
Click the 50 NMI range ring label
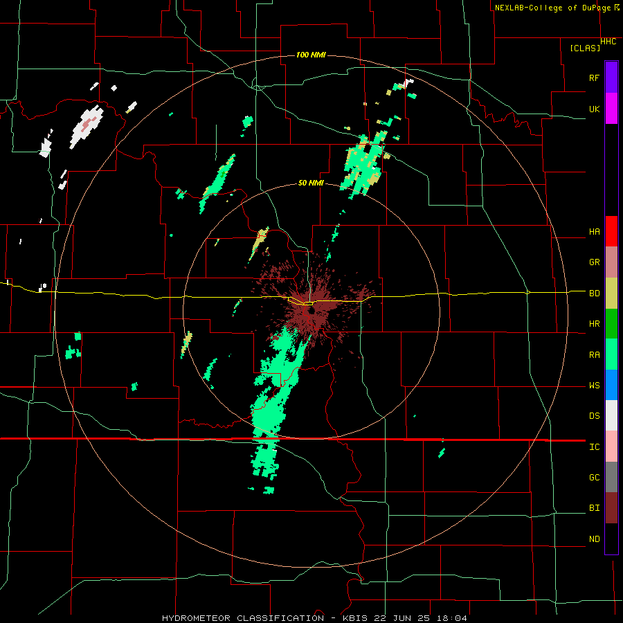click(311, 183)
